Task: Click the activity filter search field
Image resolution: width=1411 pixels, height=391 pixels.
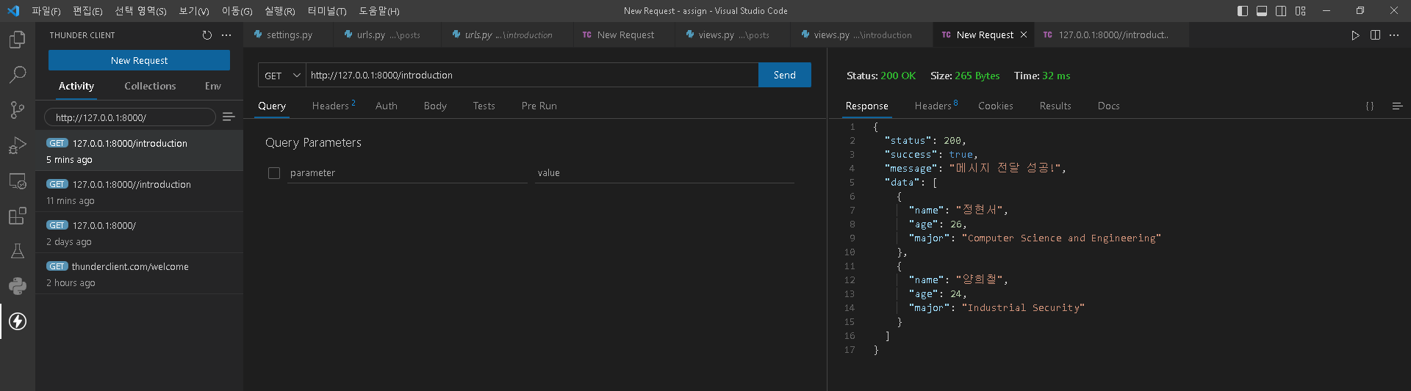Action: [x=130, y=117]
